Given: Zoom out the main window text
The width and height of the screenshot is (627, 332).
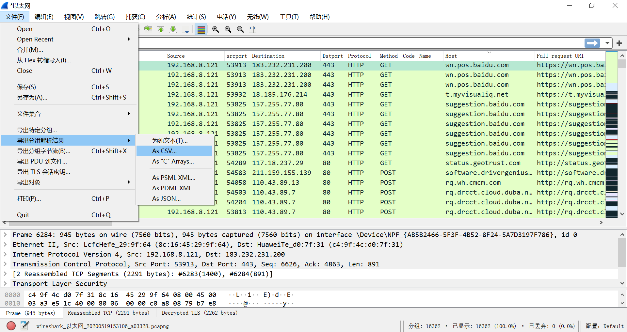Looking at the screenshot, I should coord(228,29).
